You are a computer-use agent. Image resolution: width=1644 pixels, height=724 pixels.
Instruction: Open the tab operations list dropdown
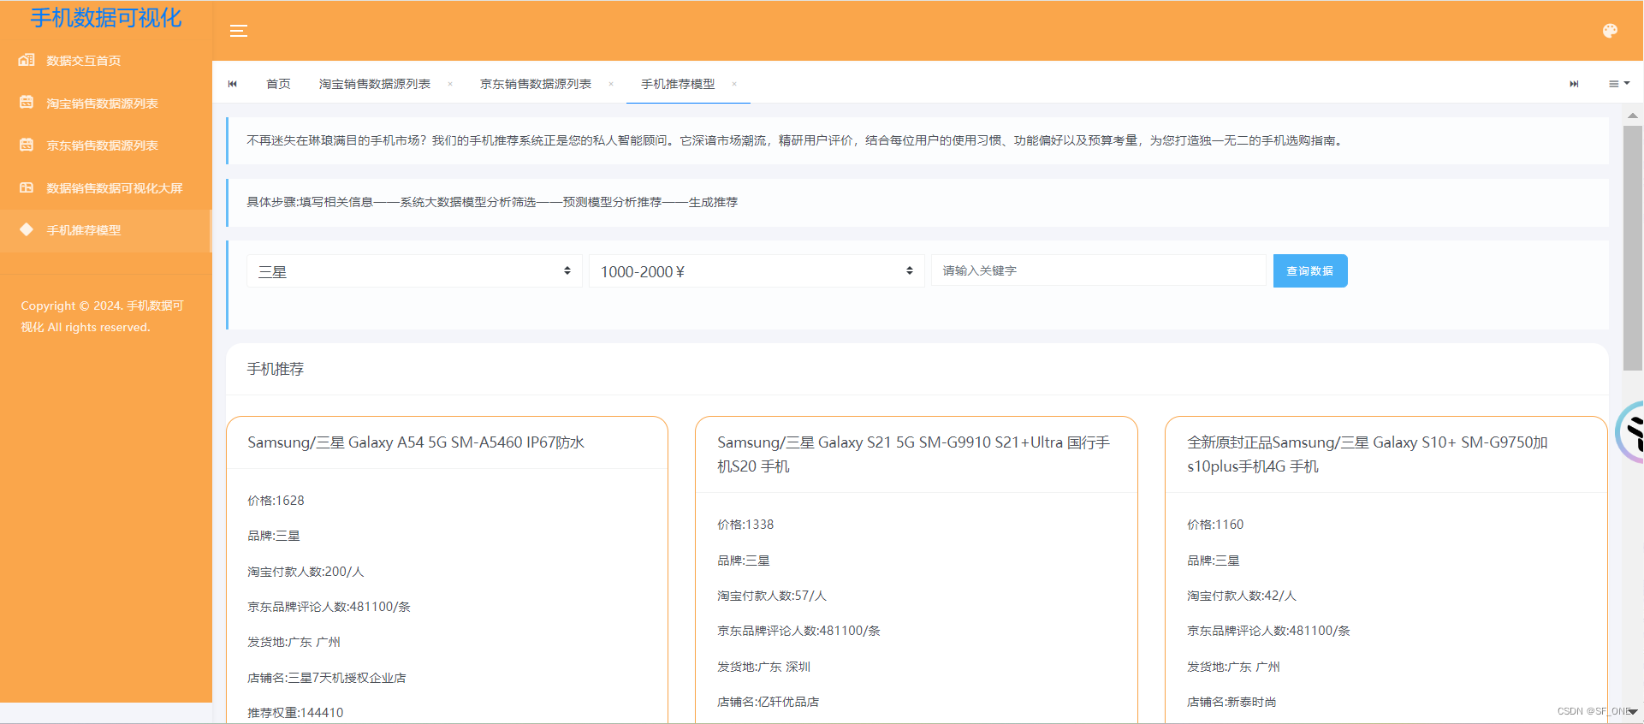pos(1619,83)
